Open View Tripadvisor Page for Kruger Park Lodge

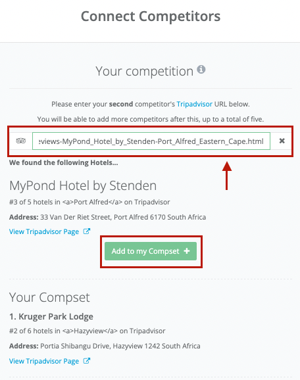coord(44,361)
